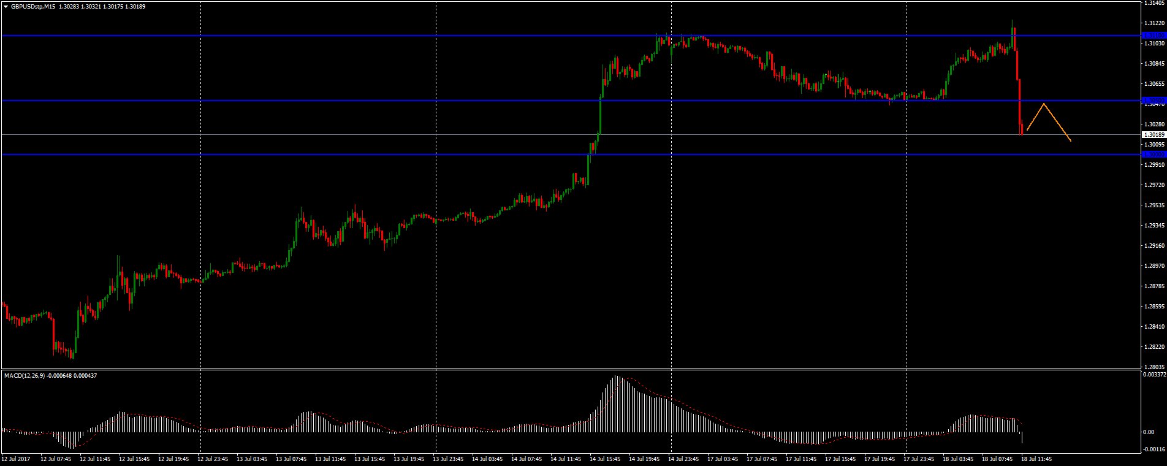The width and height of the screenshot is (1167, 466).
Task: Click the MACD scale value -0.00116
Action: 1155,449
